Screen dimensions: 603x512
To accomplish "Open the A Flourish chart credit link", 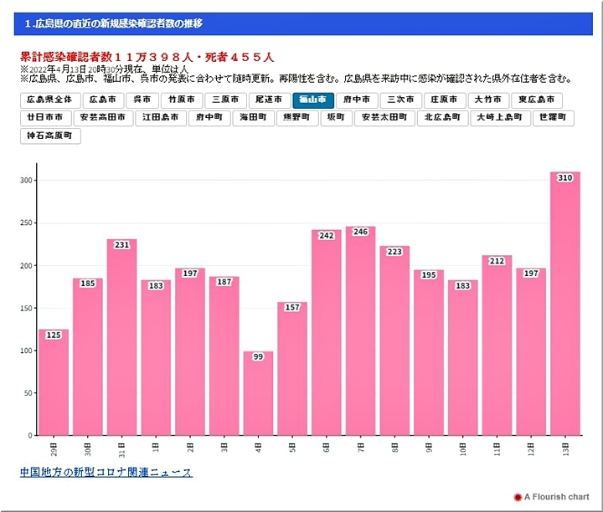I will (557, 497).
